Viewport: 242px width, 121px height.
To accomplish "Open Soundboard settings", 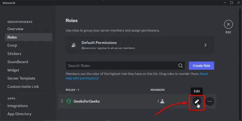I will pos(18,62).
